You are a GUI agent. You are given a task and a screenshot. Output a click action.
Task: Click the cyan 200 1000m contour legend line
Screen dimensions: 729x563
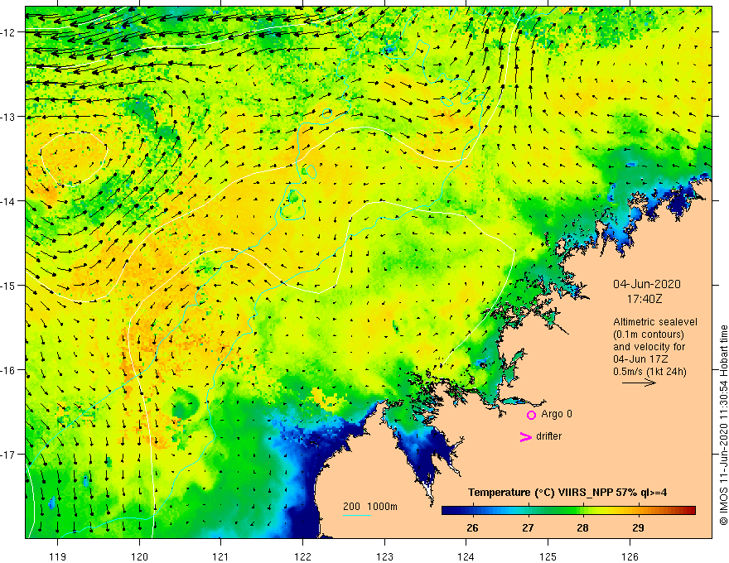coord(357,515)
